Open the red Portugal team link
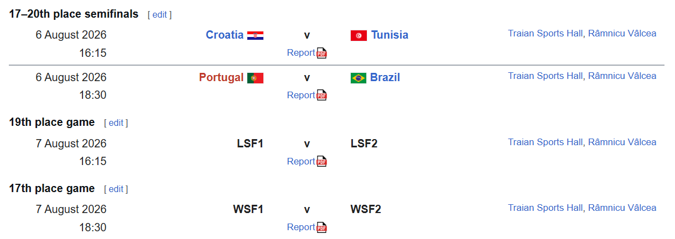The width and height of the screenshot is (675, 239). coord(221,77)
